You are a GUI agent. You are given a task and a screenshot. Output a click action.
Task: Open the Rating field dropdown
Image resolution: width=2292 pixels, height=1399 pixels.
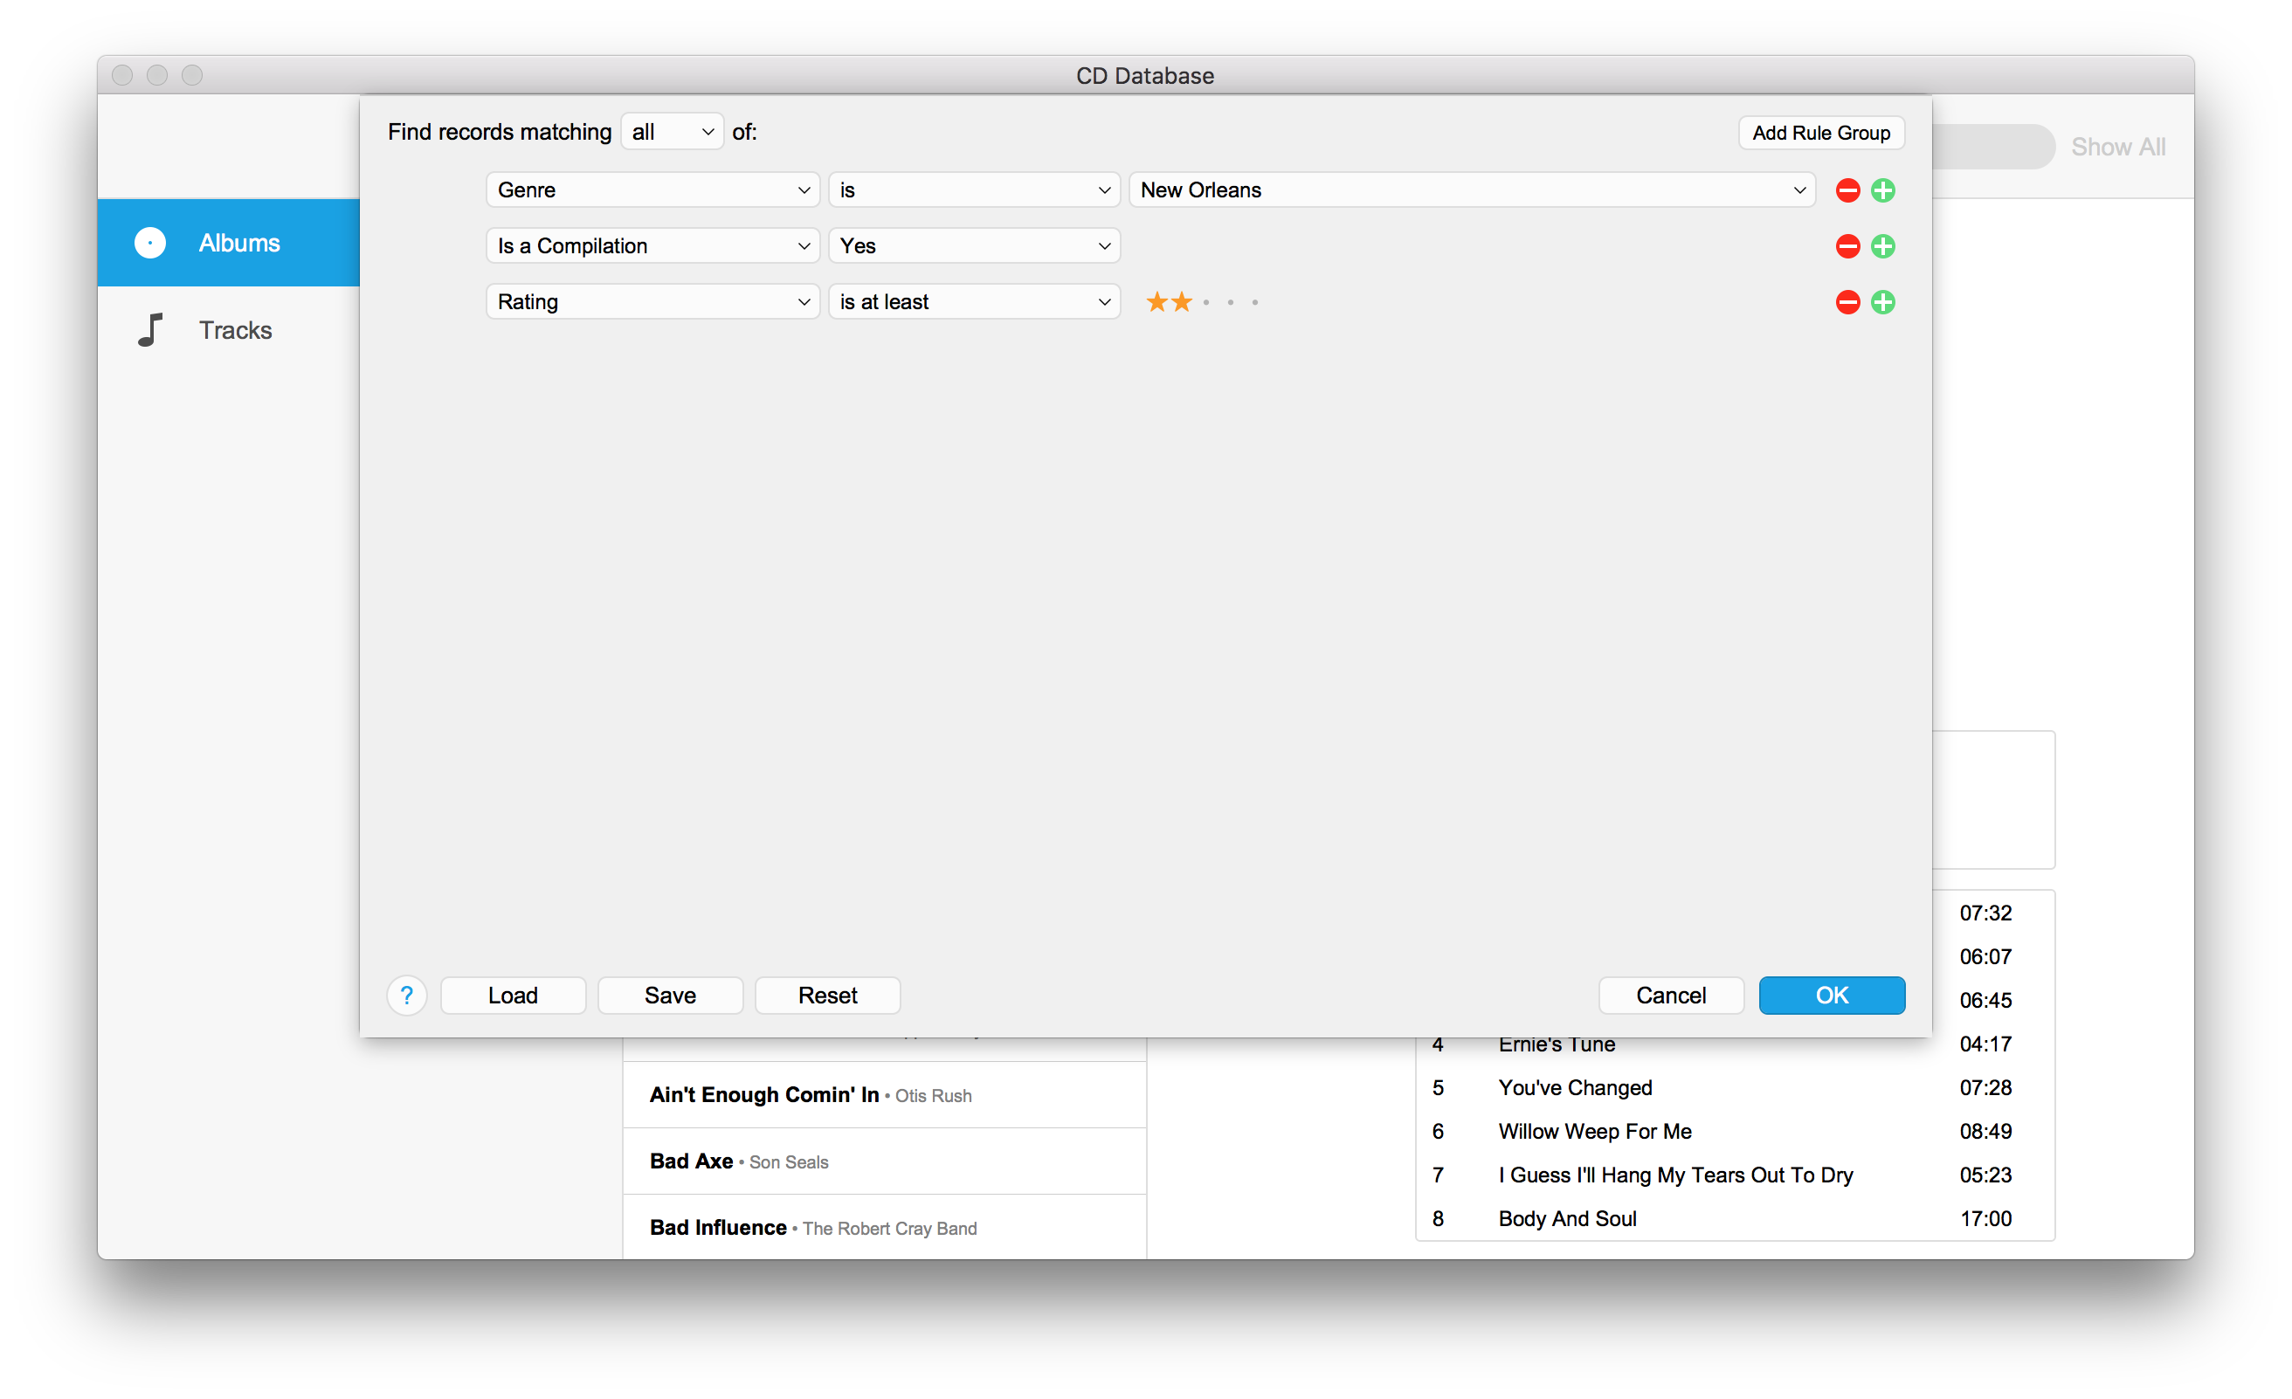click(652, 301)
